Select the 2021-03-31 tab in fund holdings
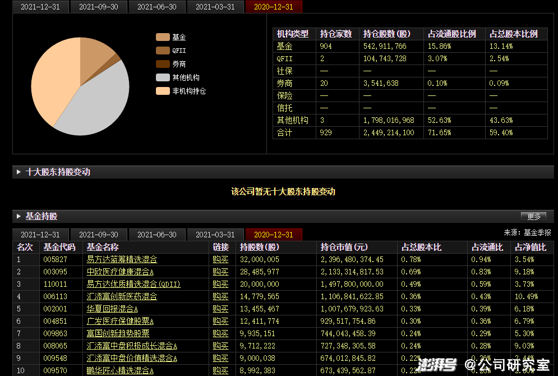Screen dimensions: 558x376 point(215,235)
